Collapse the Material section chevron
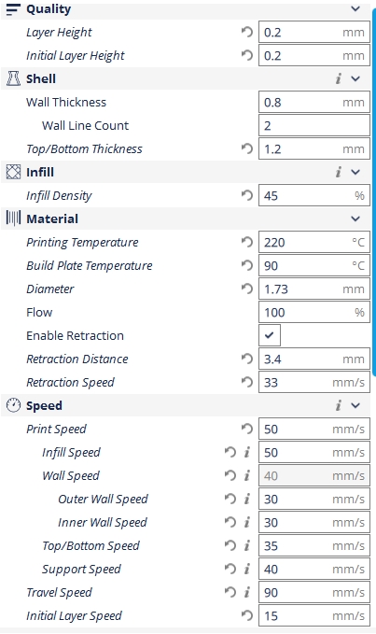This screenshot has height=634, width=376. [355, 218]
